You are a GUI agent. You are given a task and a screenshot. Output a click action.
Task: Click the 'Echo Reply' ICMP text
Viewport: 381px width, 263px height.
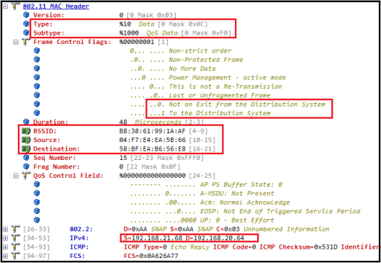[x=190, y=247]
